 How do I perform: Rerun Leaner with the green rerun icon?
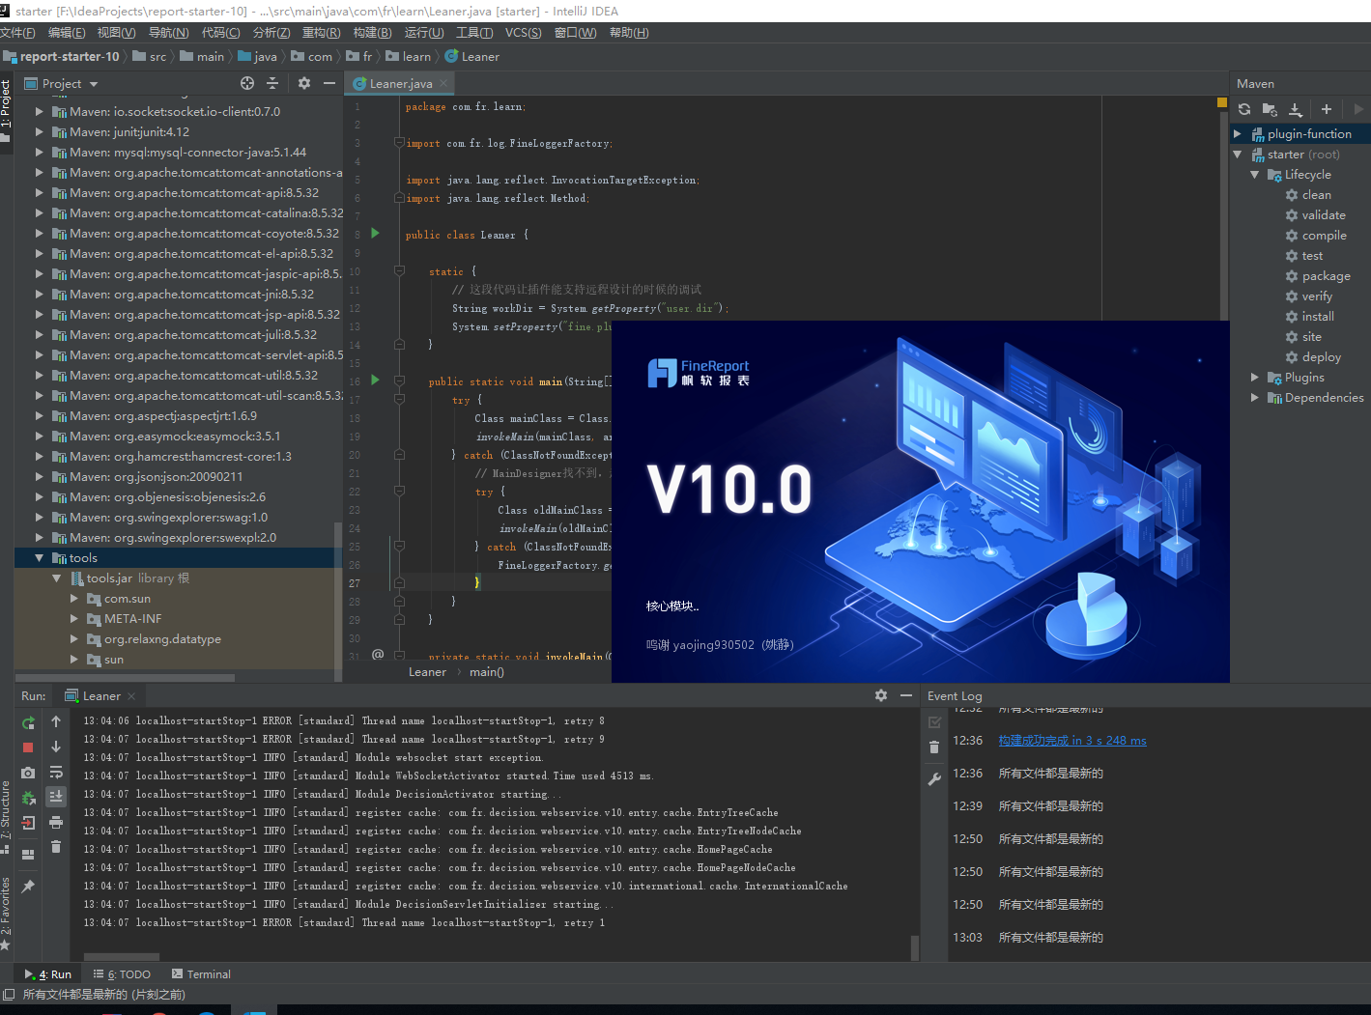coord(28,722)
